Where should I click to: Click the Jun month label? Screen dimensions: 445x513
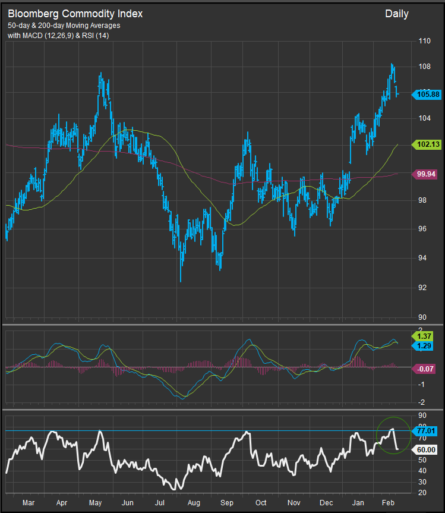click(x=128, y=503)
